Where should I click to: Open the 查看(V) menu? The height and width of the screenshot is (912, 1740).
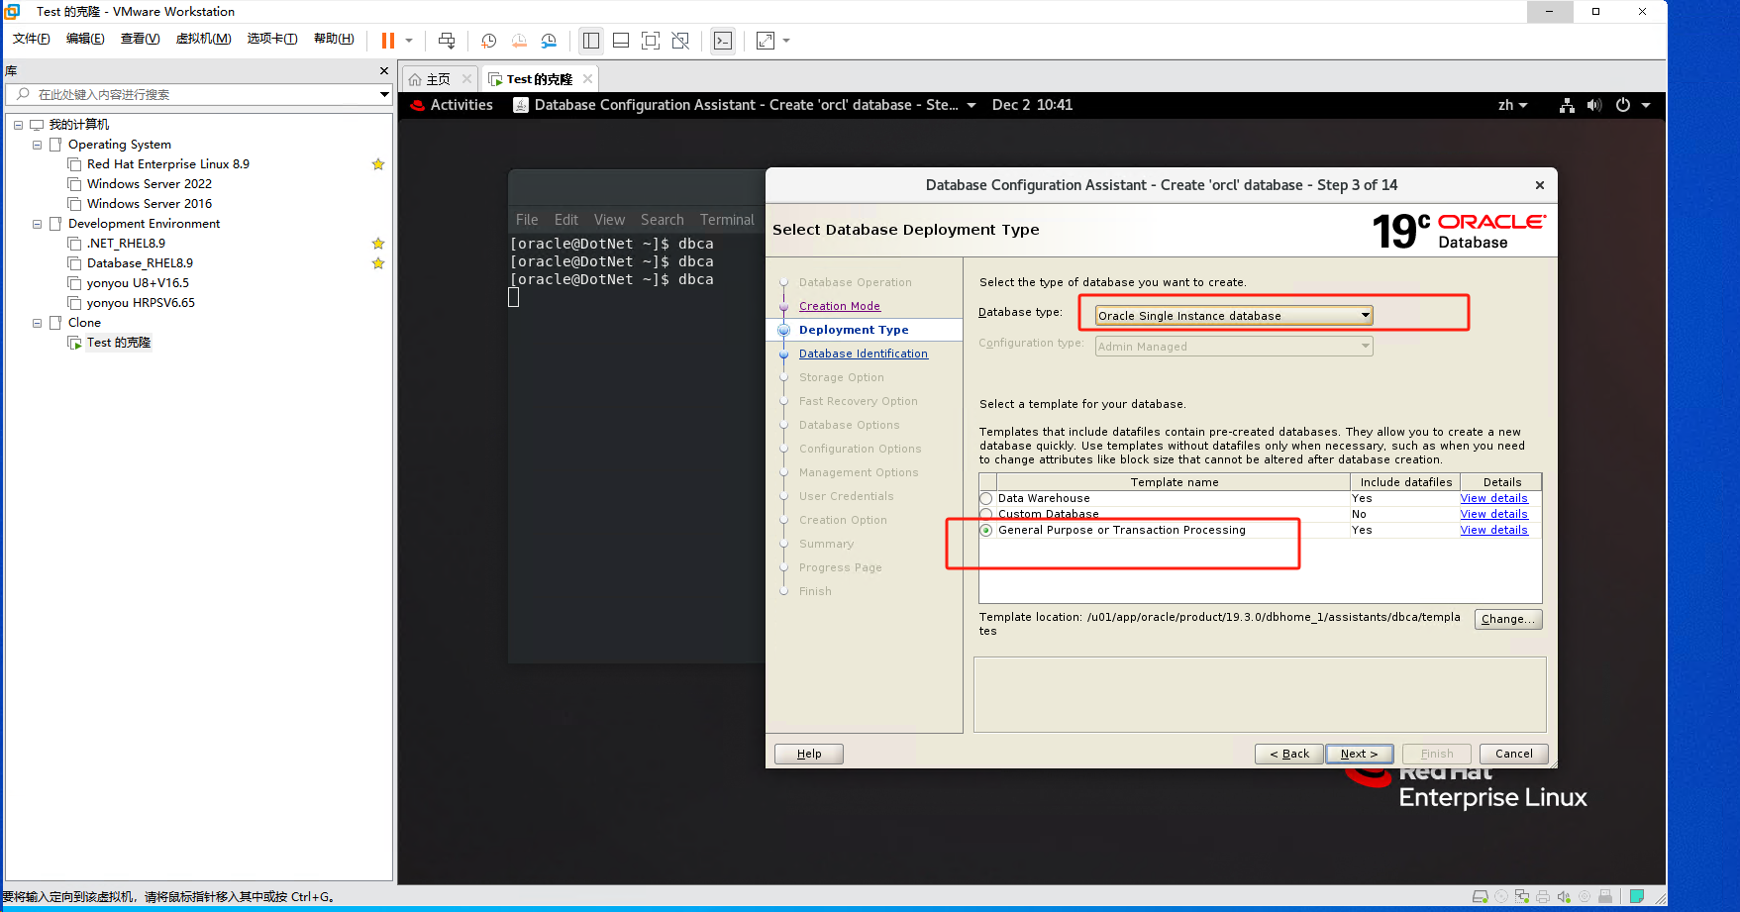point(140,39)
